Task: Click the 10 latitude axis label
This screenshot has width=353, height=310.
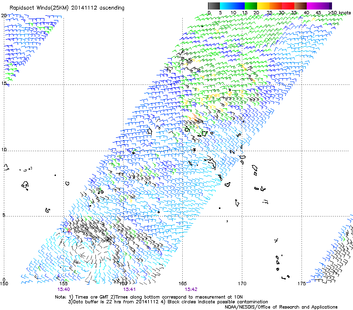Action: click(4, 149)
